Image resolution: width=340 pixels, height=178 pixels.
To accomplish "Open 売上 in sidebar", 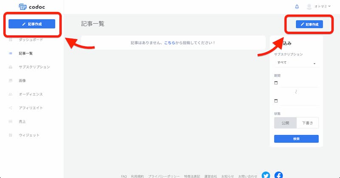I will 22,121.
